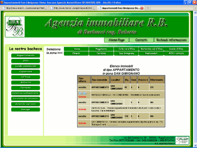Viewport: 197px width, 148px height.
Task: Choose Porzione di colonica property type
Action: tap(26, 99)
